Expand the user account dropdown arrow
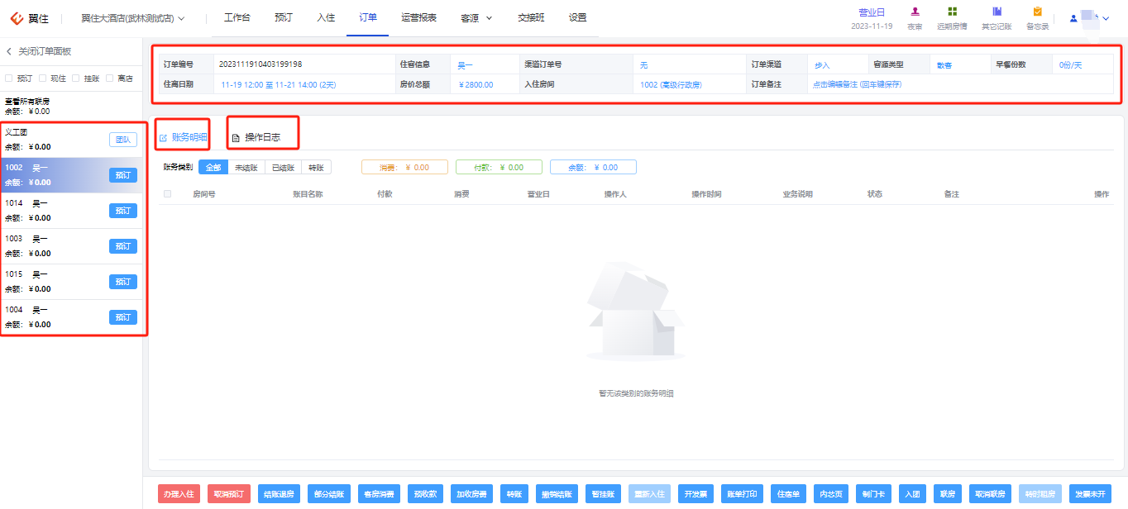Screen dimensions: 1128x509 pyautogui.click(x=1106, y=18)
